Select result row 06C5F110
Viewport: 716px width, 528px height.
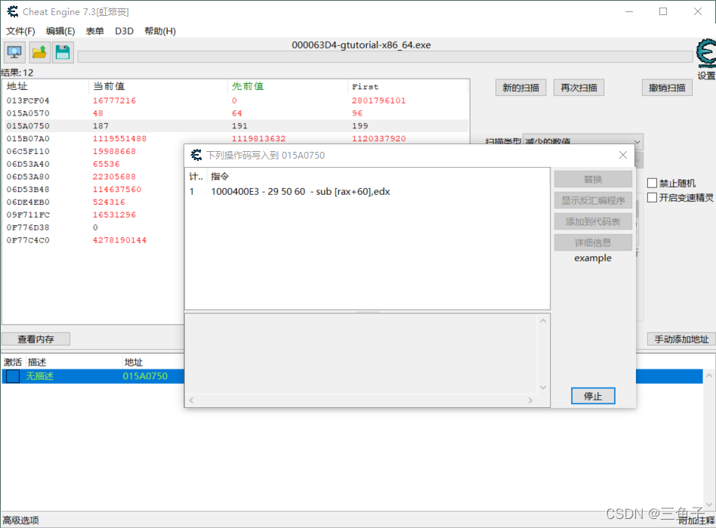pos(94,151)
